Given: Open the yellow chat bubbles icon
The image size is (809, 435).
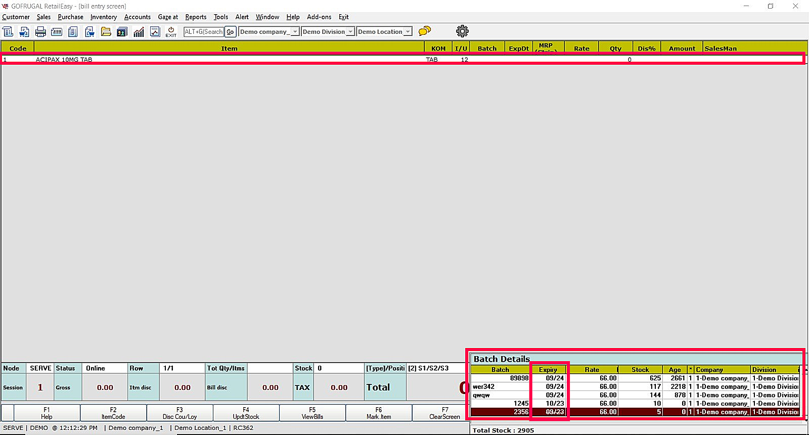Looking at the screenshot, I should pyautogui.click(x=425, y=31).
